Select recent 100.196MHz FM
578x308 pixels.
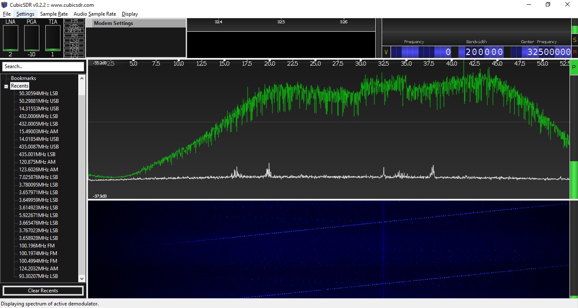pos(37,246)
